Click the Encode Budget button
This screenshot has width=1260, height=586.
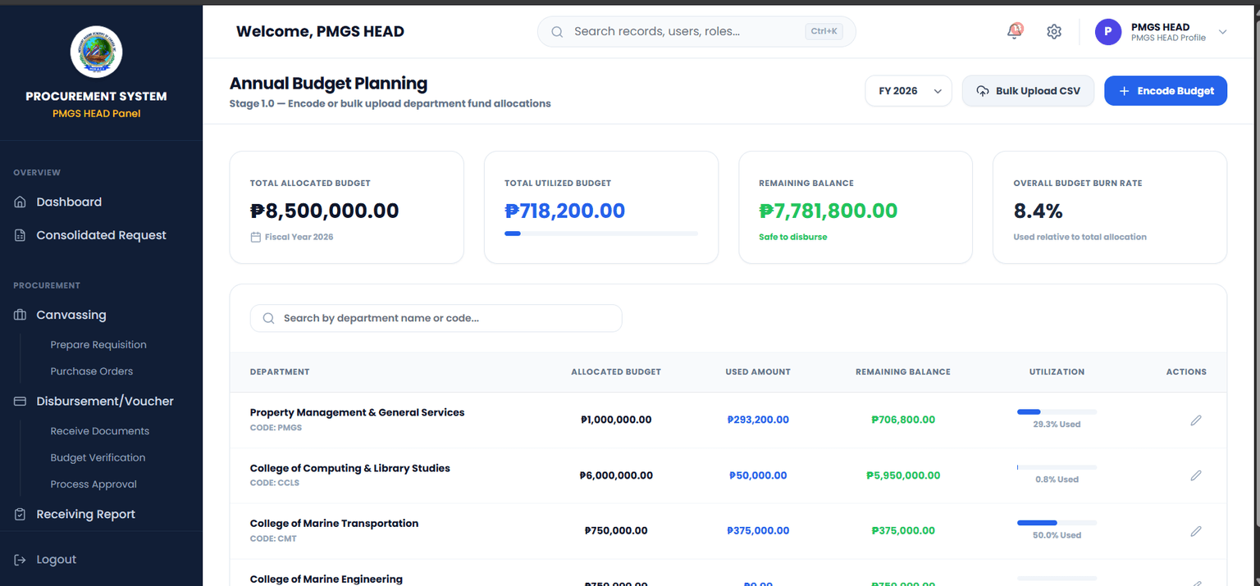[x=1166, y=91]
